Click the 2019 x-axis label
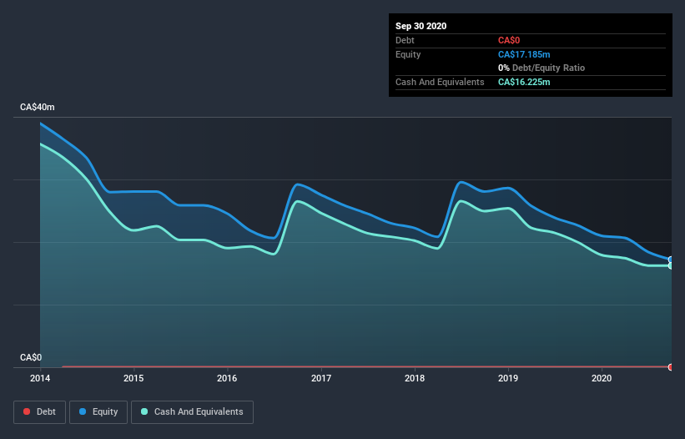 click(508, 378)
